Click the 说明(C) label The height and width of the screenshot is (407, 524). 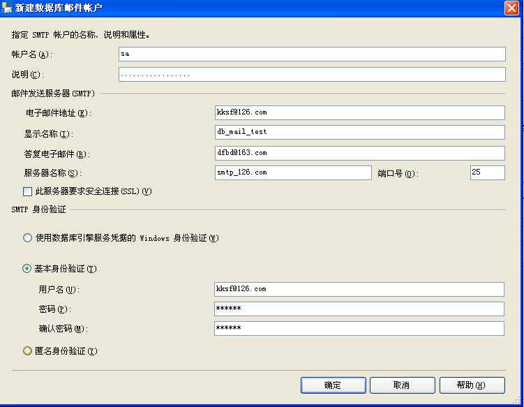[x=27, y=74]
